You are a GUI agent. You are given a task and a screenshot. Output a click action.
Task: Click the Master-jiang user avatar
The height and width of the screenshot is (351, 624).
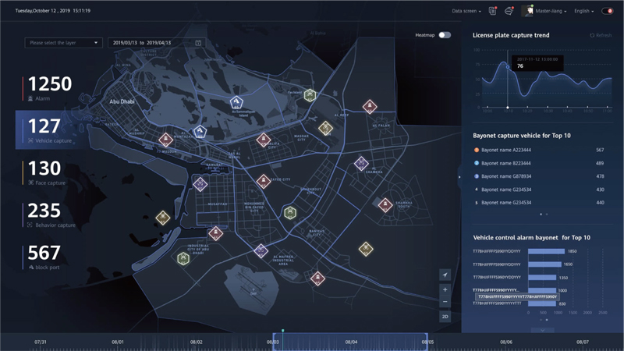point(527,11)
